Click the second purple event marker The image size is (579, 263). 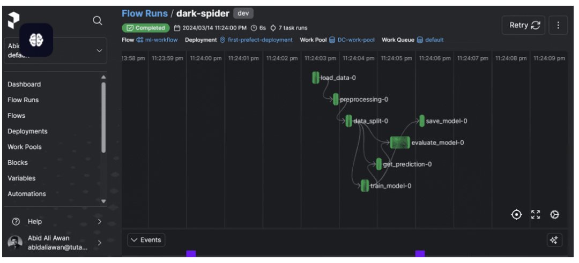(420, 253)
